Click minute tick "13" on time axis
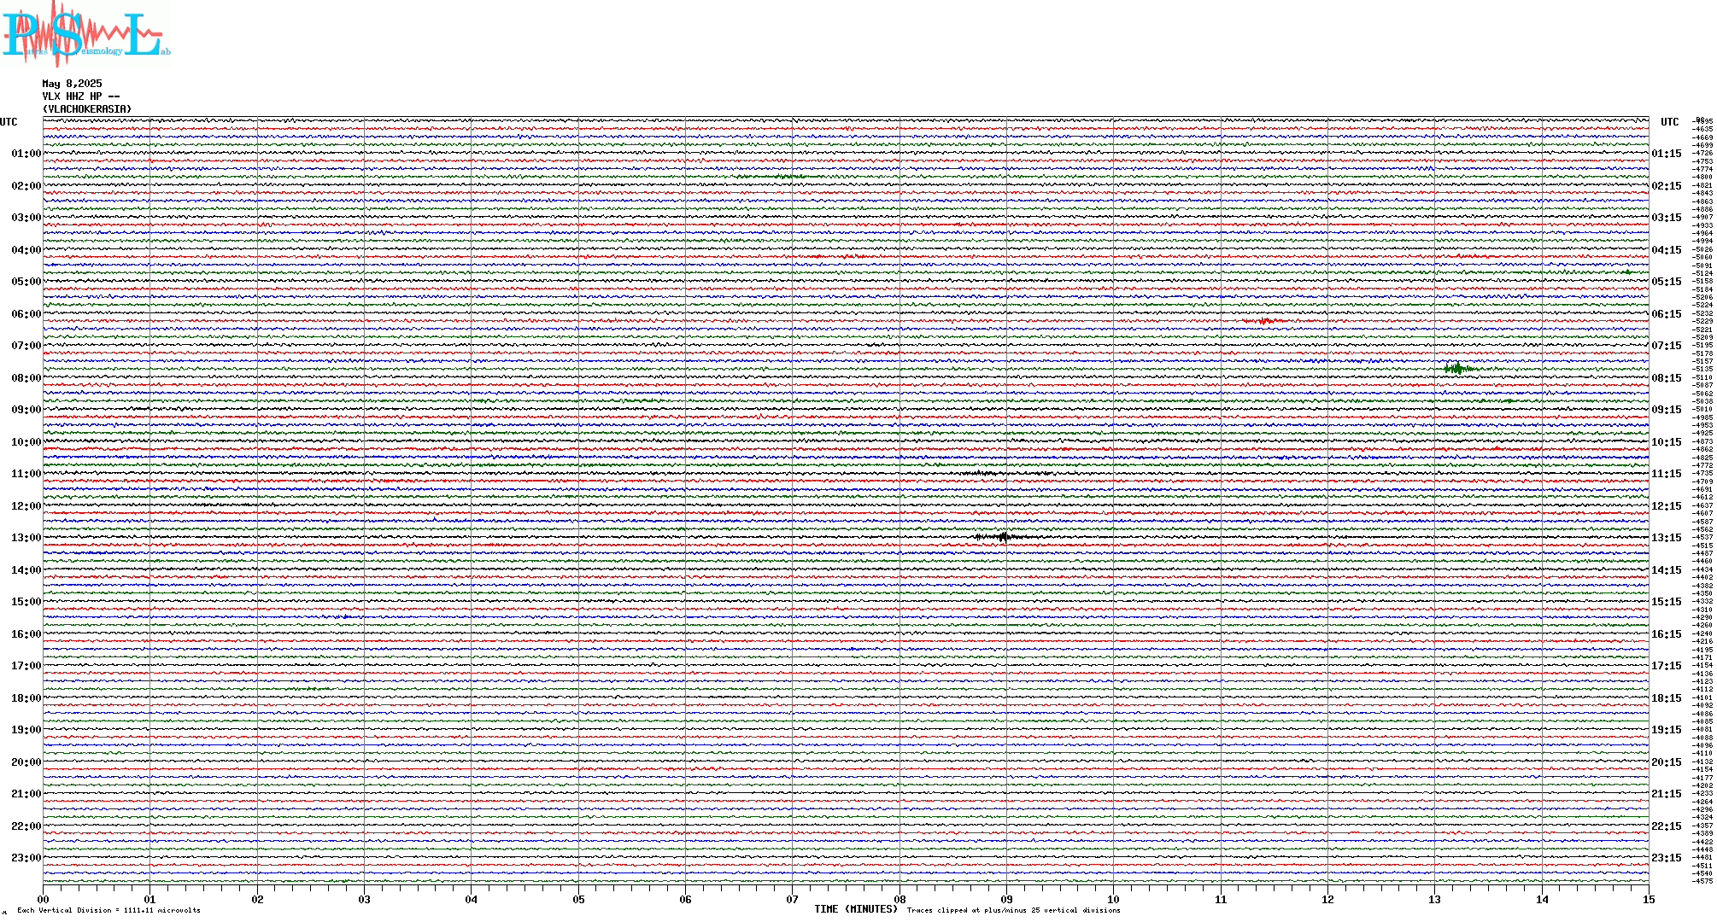 point(1435,899)
